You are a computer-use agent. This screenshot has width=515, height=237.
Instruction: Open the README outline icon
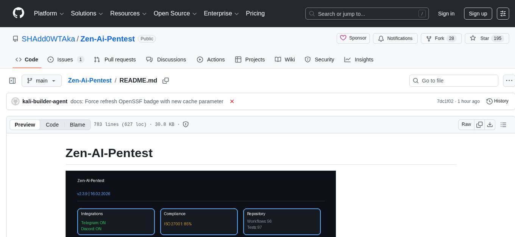503,125
